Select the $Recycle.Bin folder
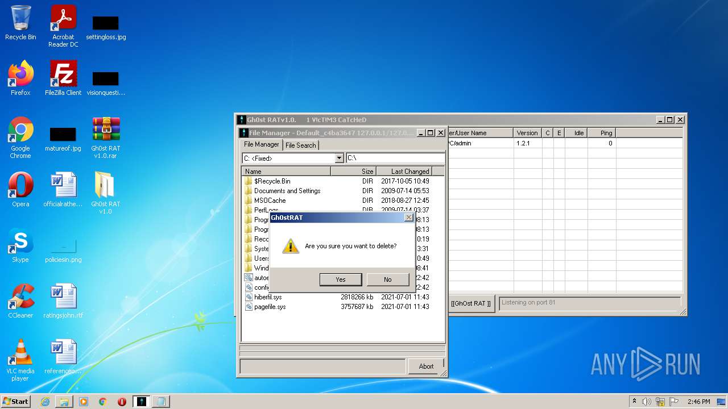728x409 pixels. coord(272,181)
